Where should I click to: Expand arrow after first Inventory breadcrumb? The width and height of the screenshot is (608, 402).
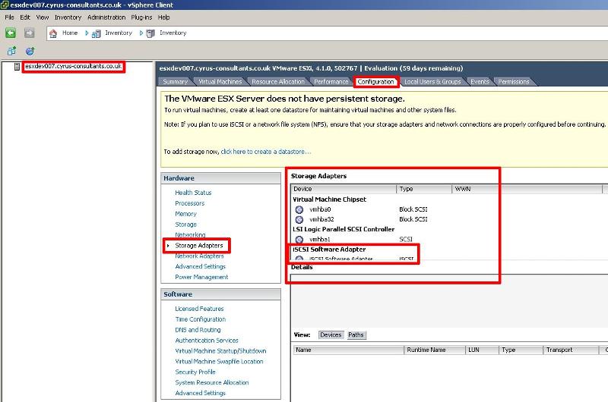click(141, 33)
